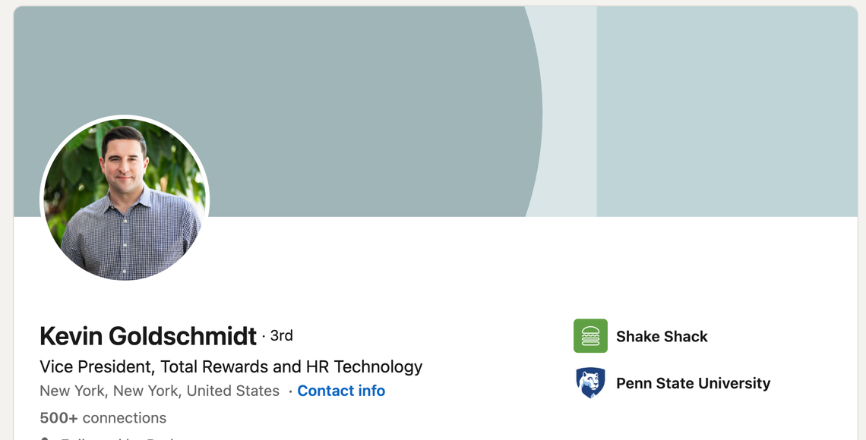
Task: Click the Kevin Goldschmidt name heading
Action: click(148, 335)
